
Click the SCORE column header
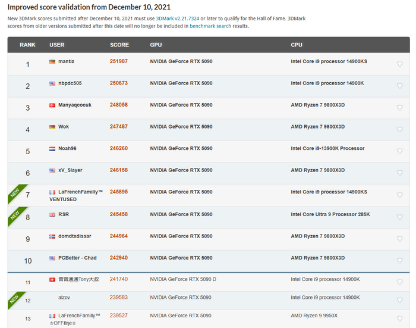point(119,45)
